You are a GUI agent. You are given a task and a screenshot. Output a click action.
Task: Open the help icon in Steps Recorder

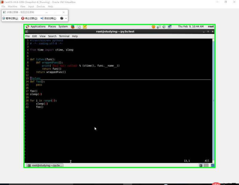[62, 18]
